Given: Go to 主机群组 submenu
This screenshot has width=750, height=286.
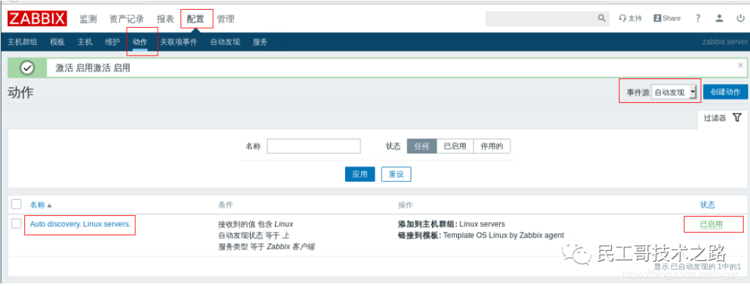Looking at the screenshot, I should [22, 42].
